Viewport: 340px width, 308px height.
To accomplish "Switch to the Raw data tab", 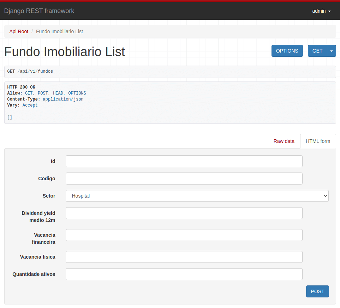I will [284, 141].
